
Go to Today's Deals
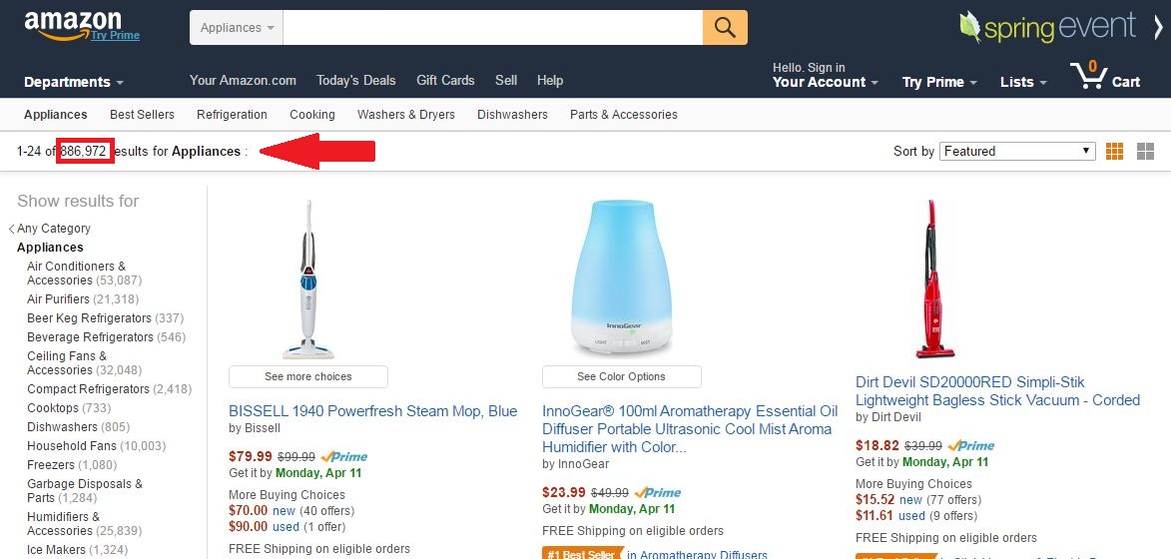pos(355,81)
